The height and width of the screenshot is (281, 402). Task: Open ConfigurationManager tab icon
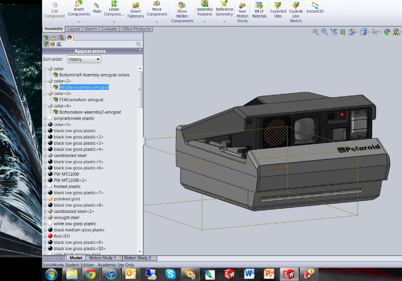(62, 37)
